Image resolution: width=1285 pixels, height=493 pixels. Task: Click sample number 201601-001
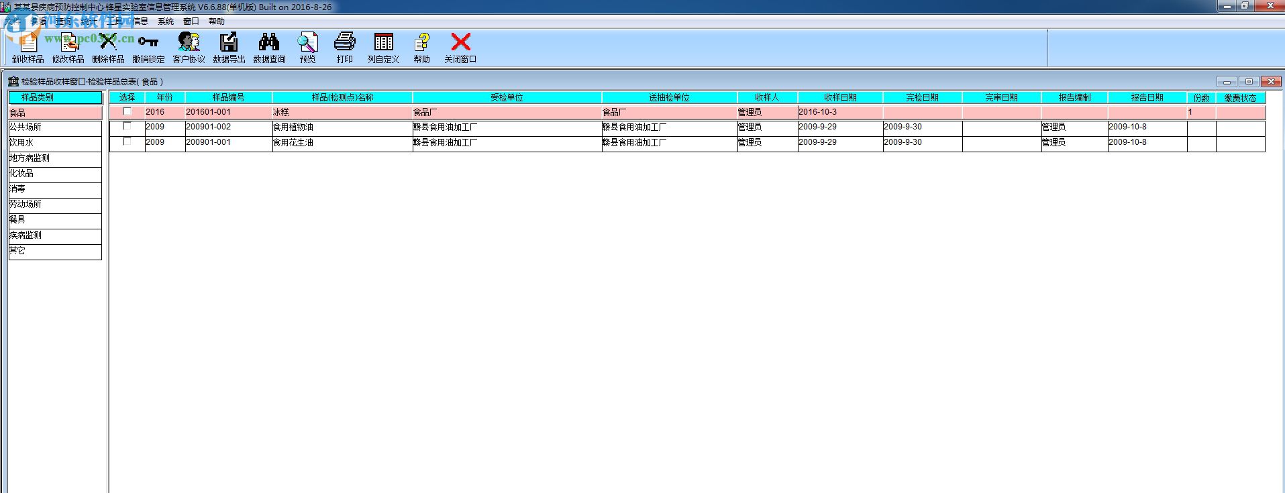click(229, 113)
